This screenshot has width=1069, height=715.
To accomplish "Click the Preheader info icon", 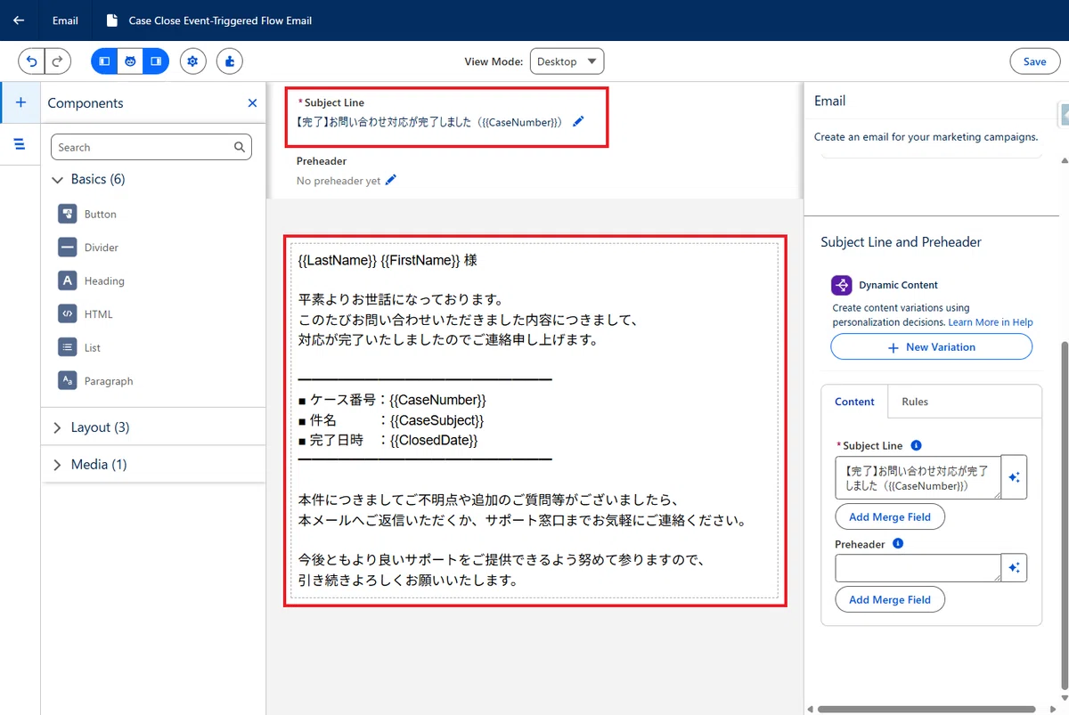I will (x=898, y=543).
